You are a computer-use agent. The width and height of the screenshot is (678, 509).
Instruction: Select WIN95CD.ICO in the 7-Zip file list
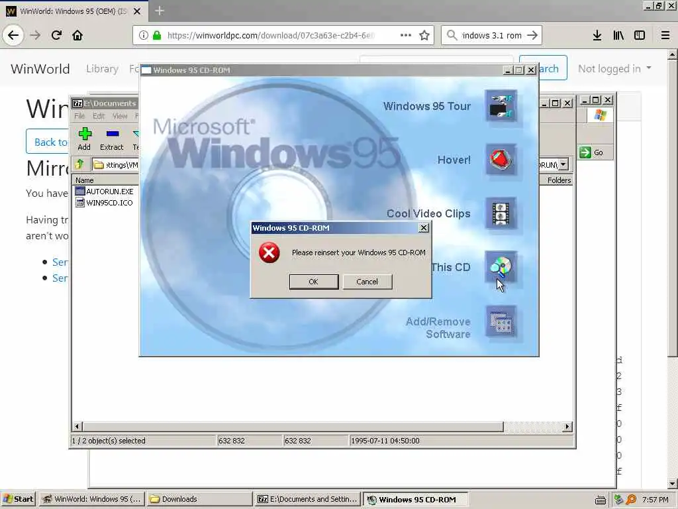[104, 203]
